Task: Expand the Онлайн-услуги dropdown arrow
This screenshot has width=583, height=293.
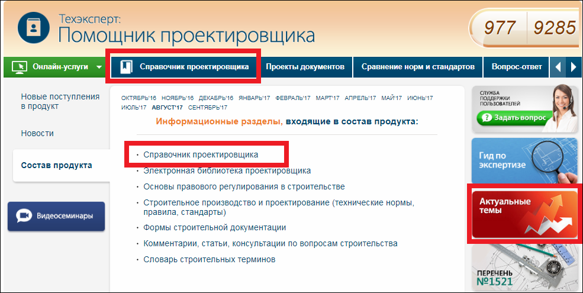Action: coord(99,67)
